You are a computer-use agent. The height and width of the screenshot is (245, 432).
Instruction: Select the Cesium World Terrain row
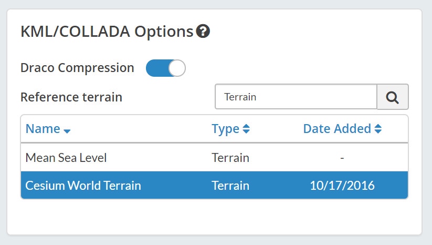[83, 185]
